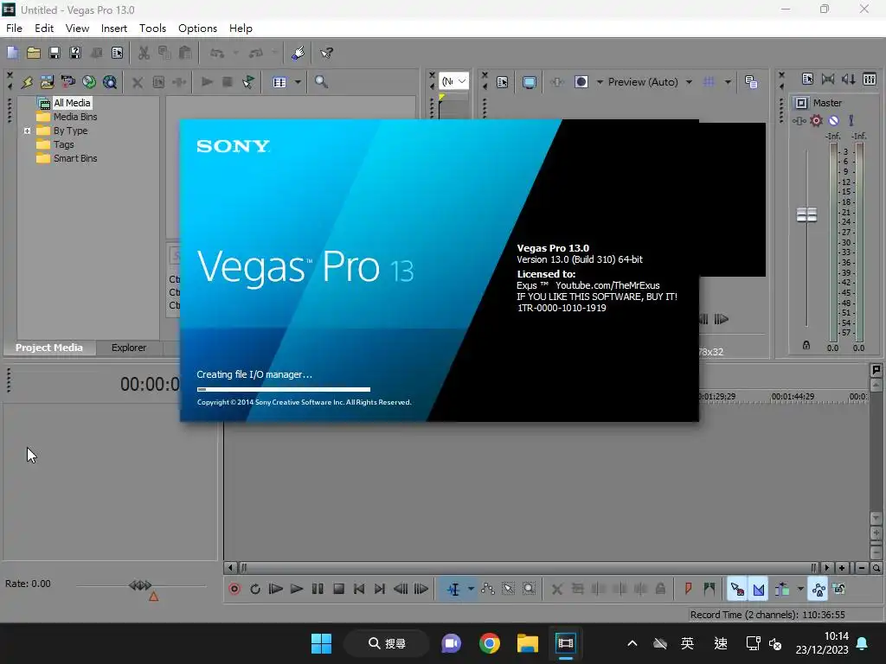
Task: Open the Mixing Console icon
Action: pyautogui.click(x=870, y=80)
